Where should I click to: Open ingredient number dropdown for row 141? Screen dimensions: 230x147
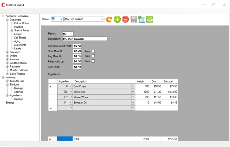click(x=71, y=103)
